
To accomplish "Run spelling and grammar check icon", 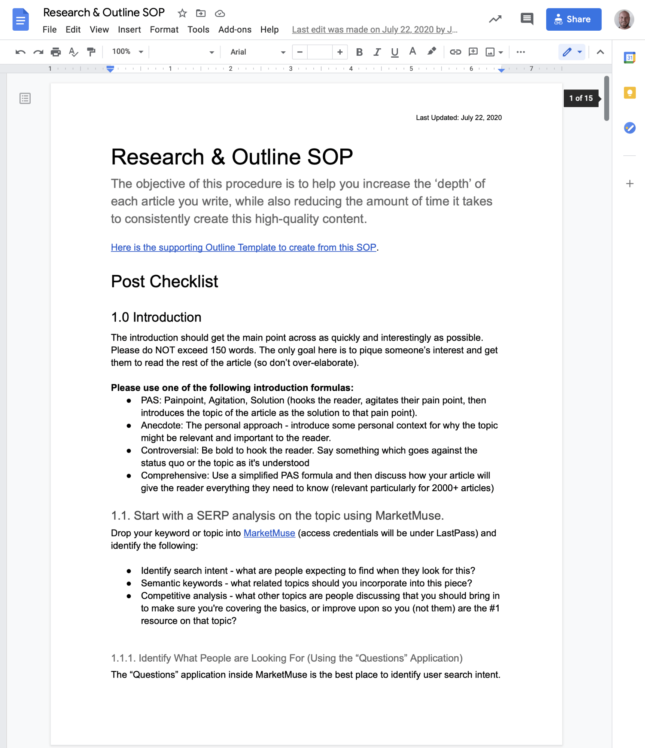I will [73, 52].
